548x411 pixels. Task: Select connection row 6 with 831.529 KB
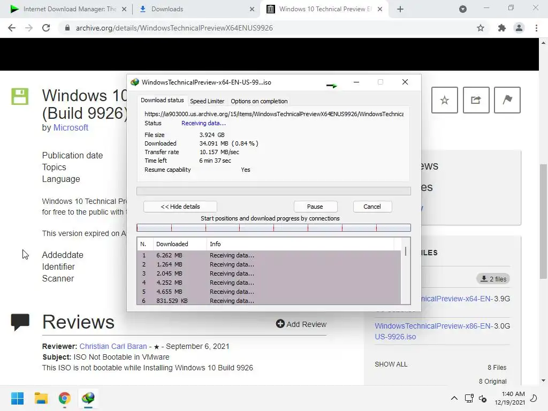pos(269,301)
